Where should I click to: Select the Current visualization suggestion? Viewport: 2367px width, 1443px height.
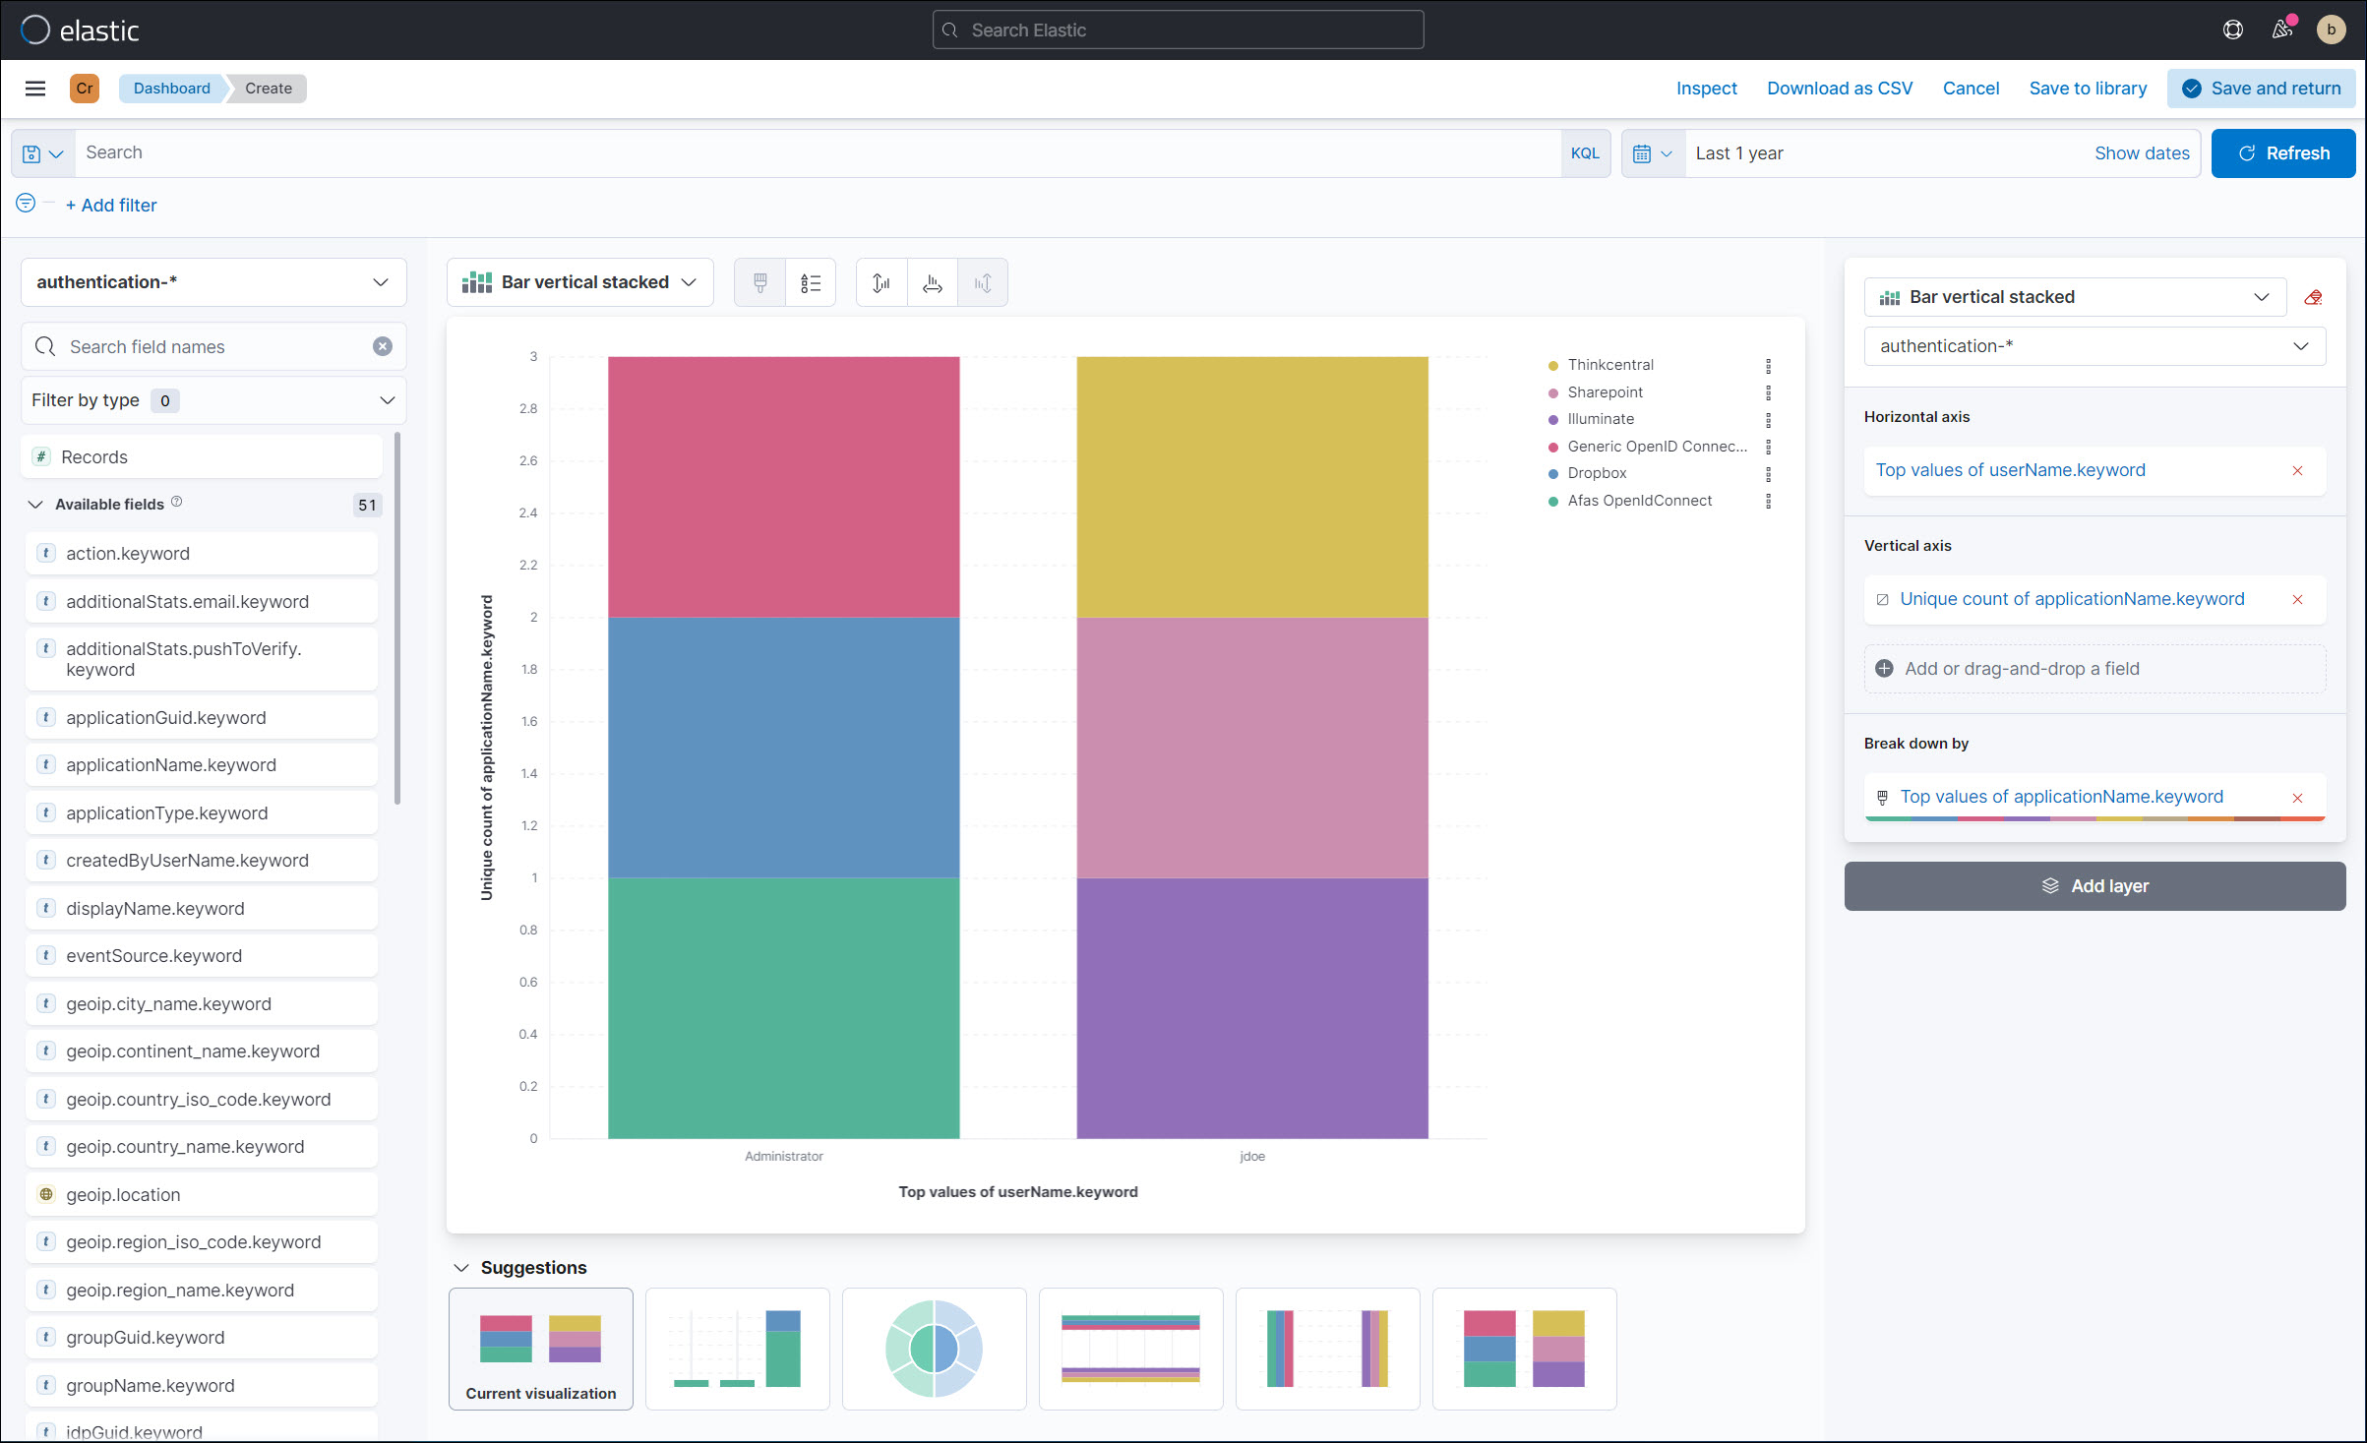point(541,1349)
